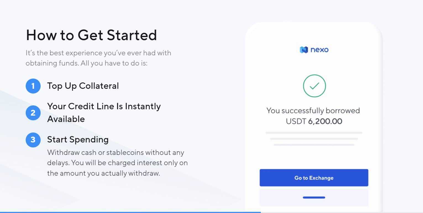Screen dimensions: 423x213
Task: Click the You successfully borrowed message
Action: [313, 111]
